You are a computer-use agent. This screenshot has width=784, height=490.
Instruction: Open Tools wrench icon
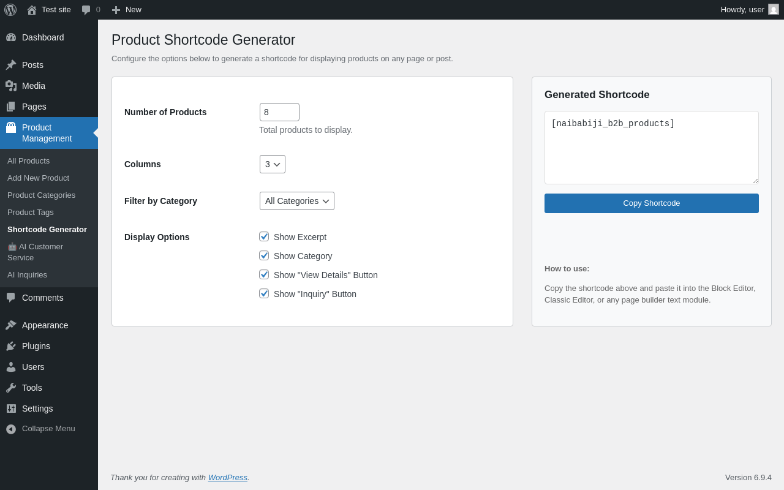coord(11,388)
